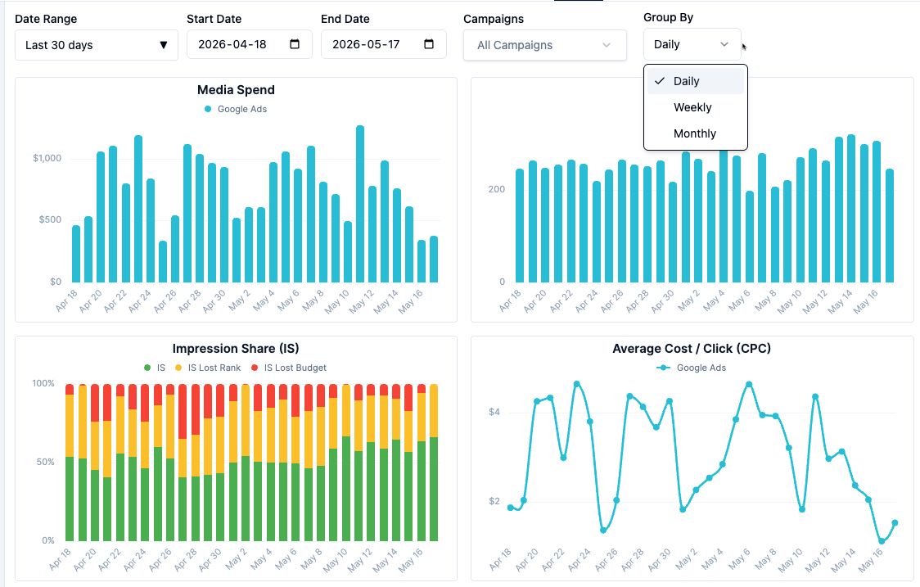
Task: Click the 50% axis label in Impression Share
Action: (x=45, y=462)
